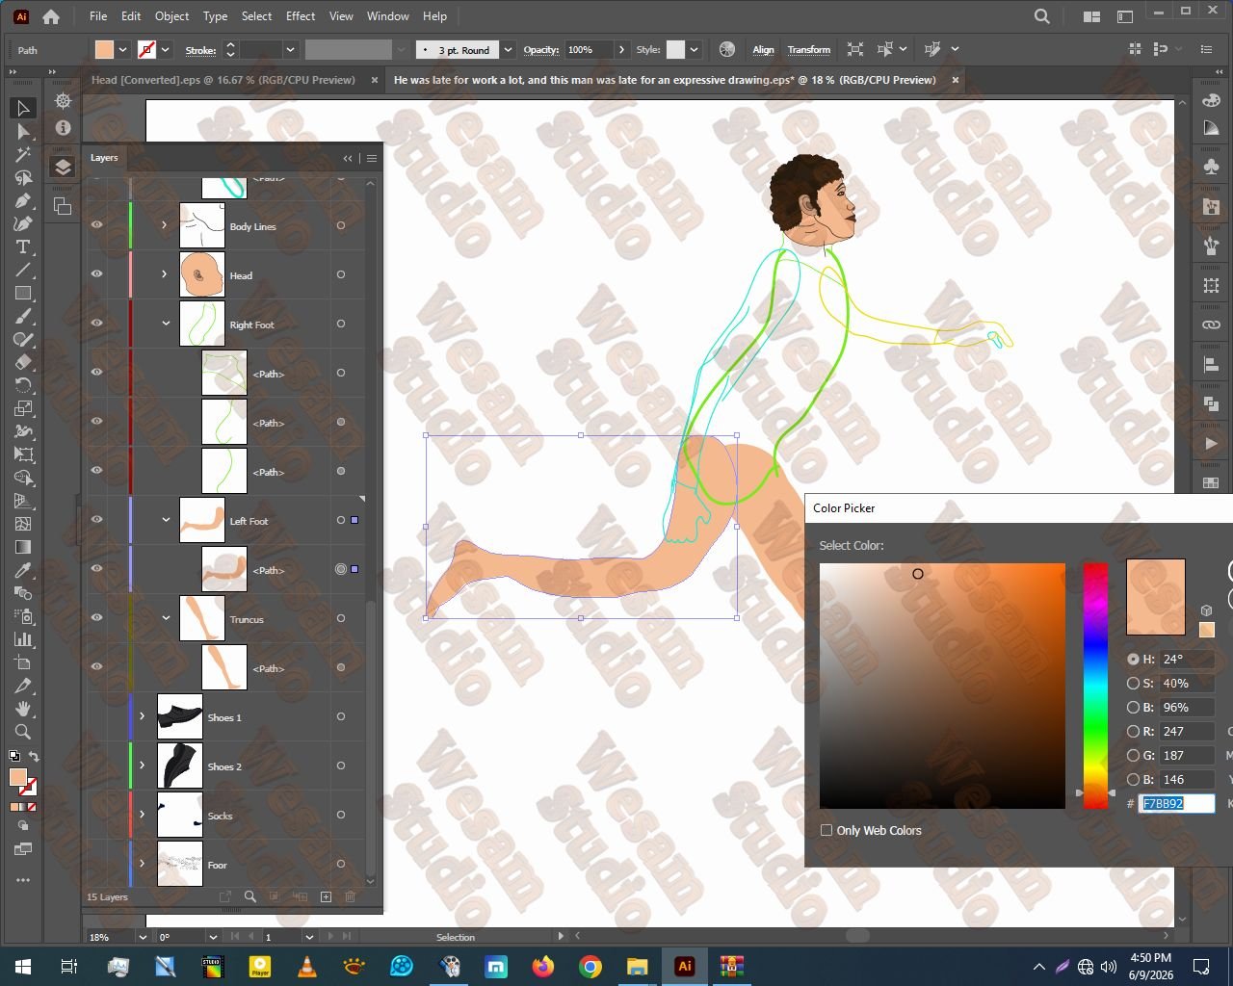Click the Align button in control bar
This screenshot has width=1233, height=986.
click(764, 50)
